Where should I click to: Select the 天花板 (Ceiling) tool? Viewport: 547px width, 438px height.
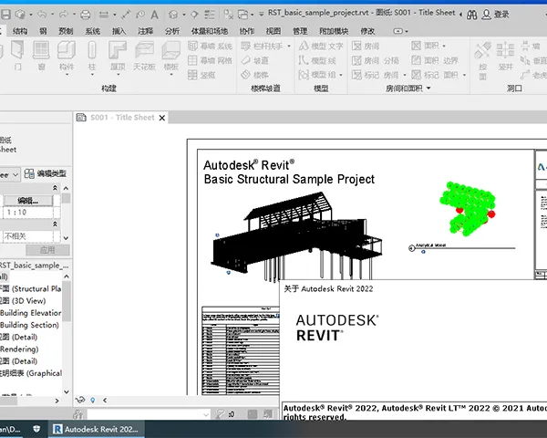[x=144, y=55]
